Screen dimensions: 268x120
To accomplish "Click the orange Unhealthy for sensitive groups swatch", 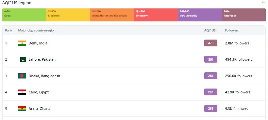I will pos(112,15).
